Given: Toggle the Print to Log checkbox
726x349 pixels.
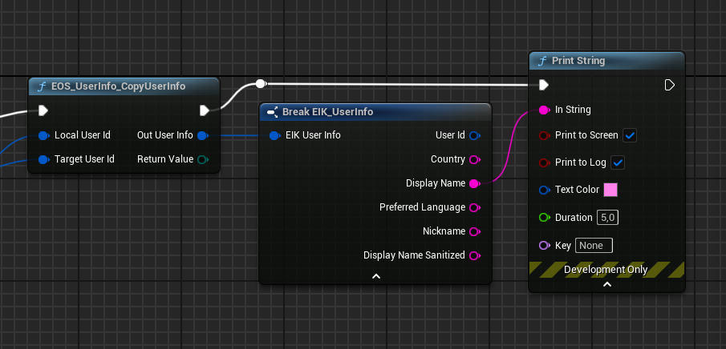Looking at the screenshot, I should (618, 162).
